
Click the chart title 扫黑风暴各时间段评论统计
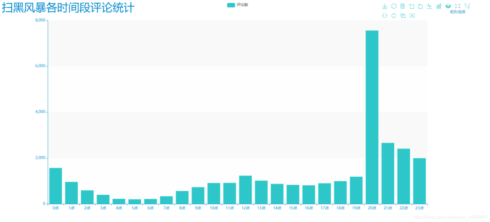68,8
